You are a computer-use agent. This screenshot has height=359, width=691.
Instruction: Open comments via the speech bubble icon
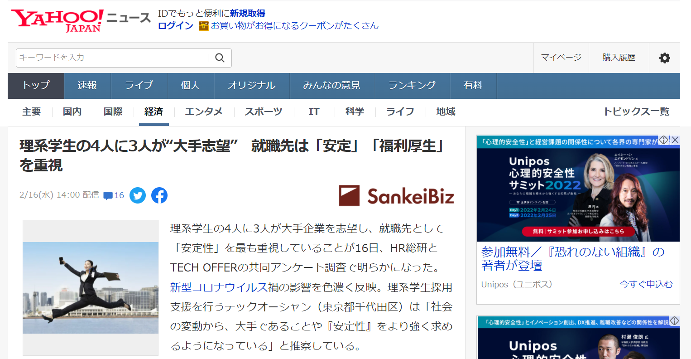click(108, 195)
